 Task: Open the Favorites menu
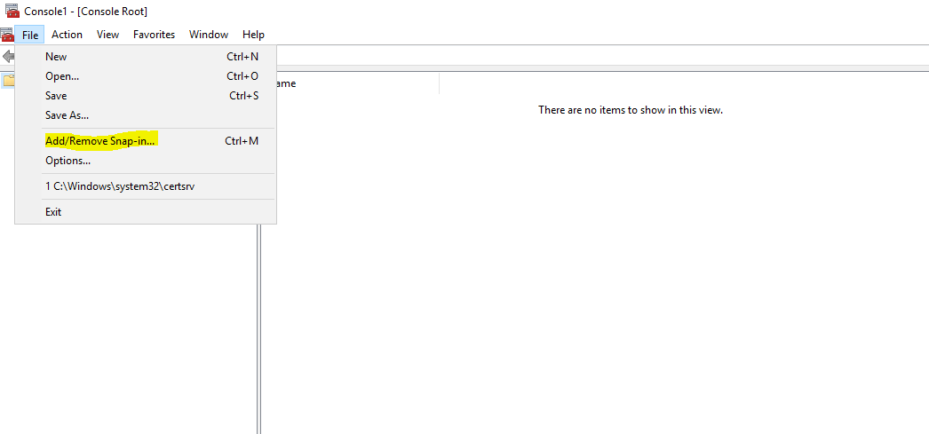(154, 35)
